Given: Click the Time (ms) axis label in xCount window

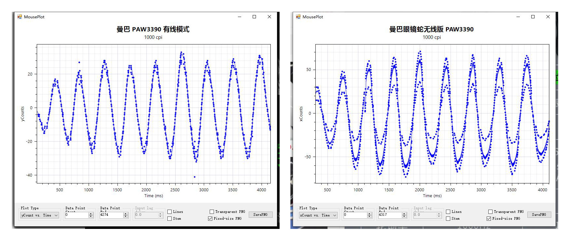Looking at the screenshot, I should [432, 196].
